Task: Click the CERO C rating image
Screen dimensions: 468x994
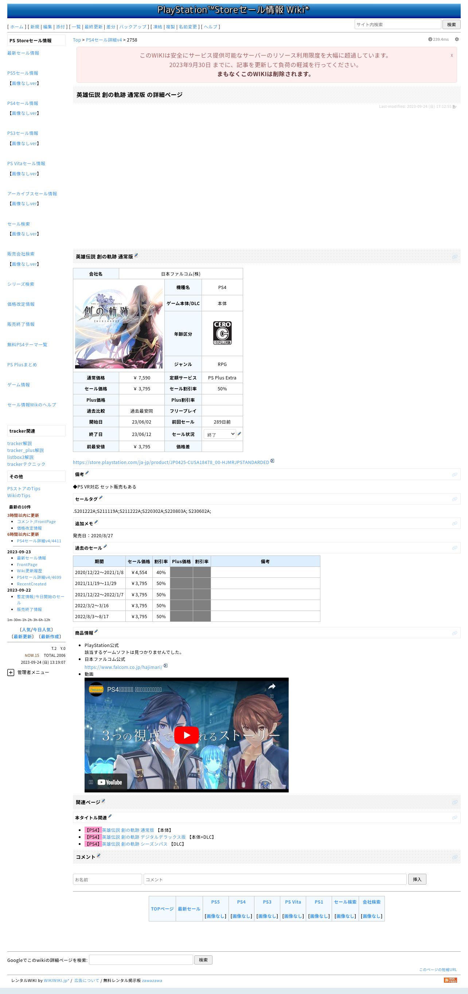Action: click(222, 333)
